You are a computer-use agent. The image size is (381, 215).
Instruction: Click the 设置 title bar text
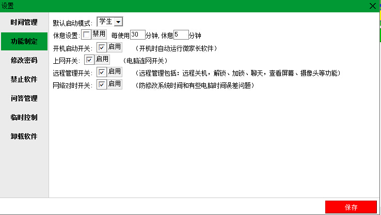8,6
